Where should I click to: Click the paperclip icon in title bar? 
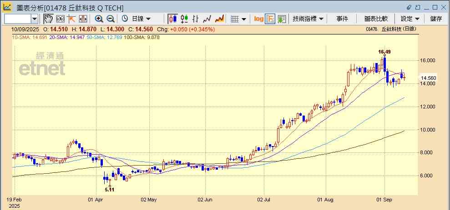[x=409, y=7]
